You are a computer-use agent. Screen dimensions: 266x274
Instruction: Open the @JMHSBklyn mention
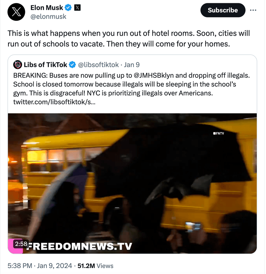point(154,75)
